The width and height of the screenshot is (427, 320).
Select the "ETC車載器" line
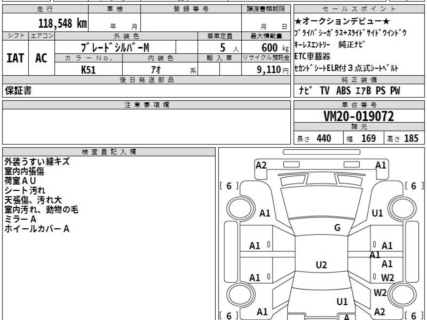(x=312, y=56)
